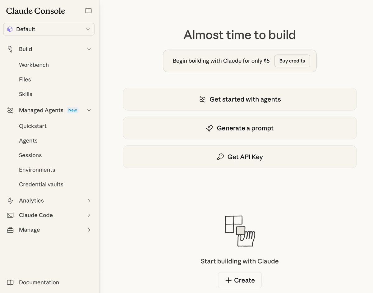Image resolution: width=373 pixels, height=293 pixels.
Task: Click the Claude Console logo title
Action: (35, 11)
